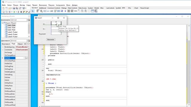Open the view units toolbar icon

click(3, 12)
